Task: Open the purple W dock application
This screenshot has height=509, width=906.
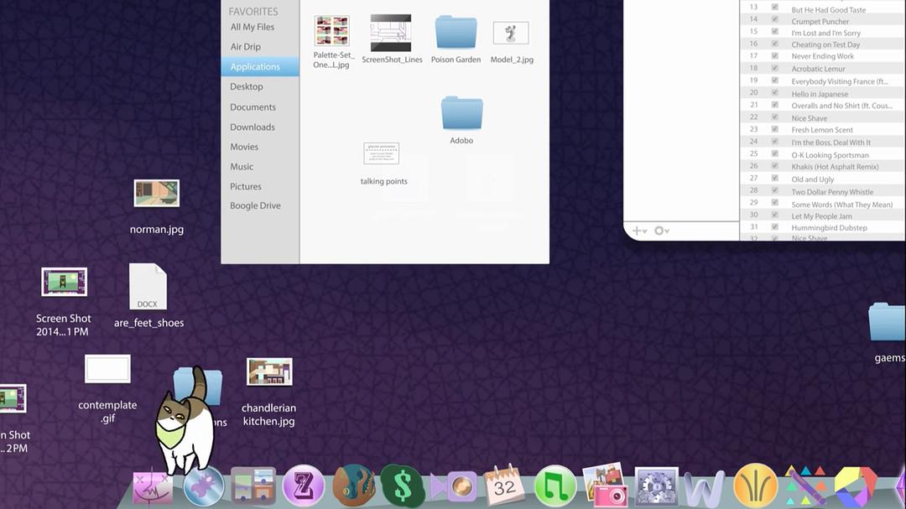Action: point(704,487)
